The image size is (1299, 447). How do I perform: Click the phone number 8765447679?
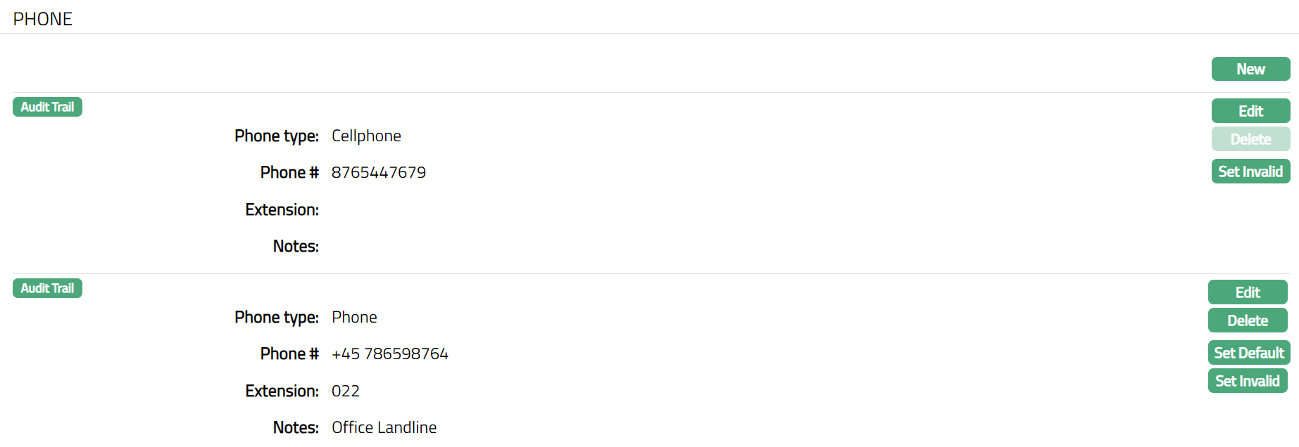click(x=379, y=173)
